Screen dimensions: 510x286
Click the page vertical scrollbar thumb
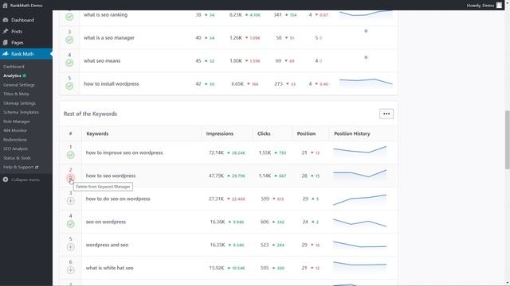click(507, 140)
